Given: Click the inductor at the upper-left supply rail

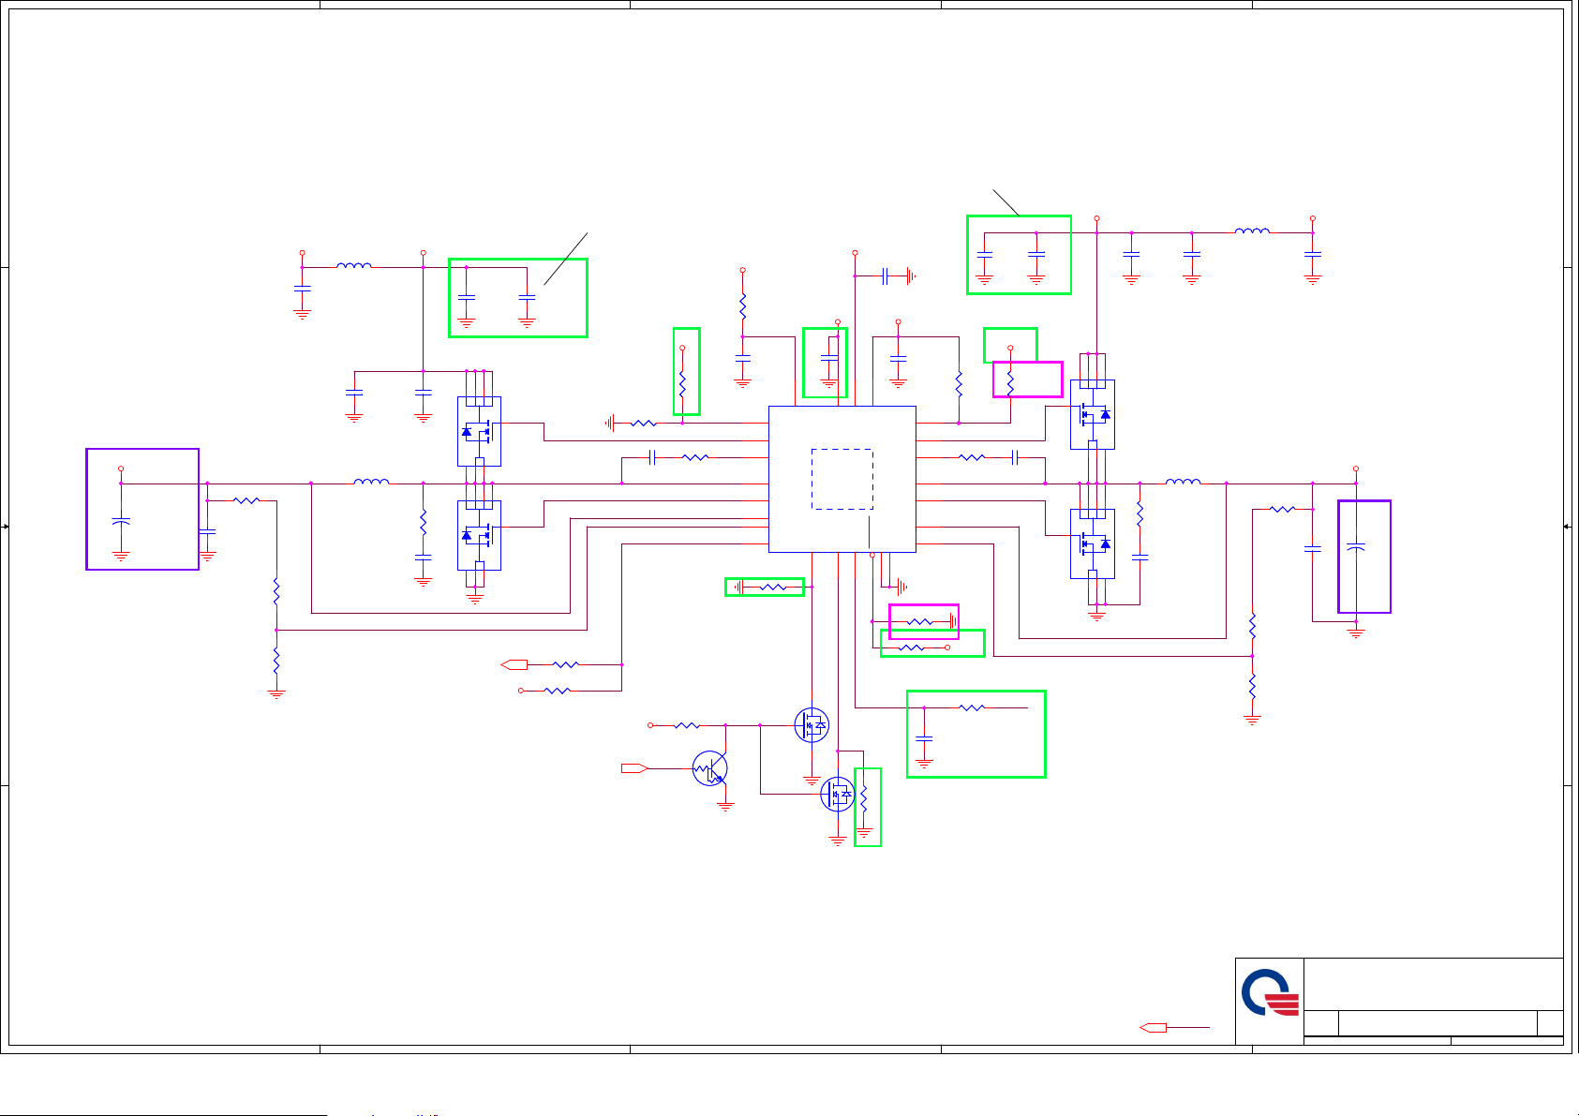Looking at the screenshot, I should tap(354, 266).
